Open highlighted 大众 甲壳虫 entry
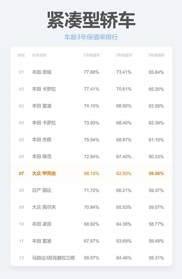 tap(44, 174)
